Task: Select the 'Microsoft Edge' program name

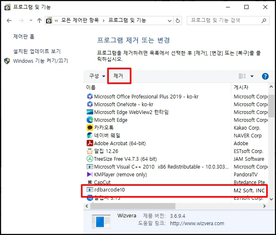Action: pyautogui.click(x=111, y=120)
